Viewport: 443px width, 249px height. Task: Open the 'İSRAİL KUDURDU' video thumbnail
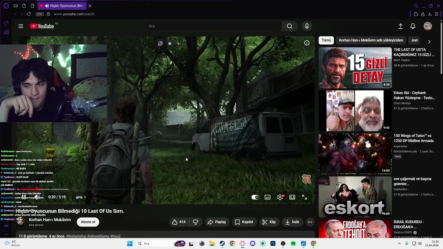pyautogui.click(x=355, y=229)
